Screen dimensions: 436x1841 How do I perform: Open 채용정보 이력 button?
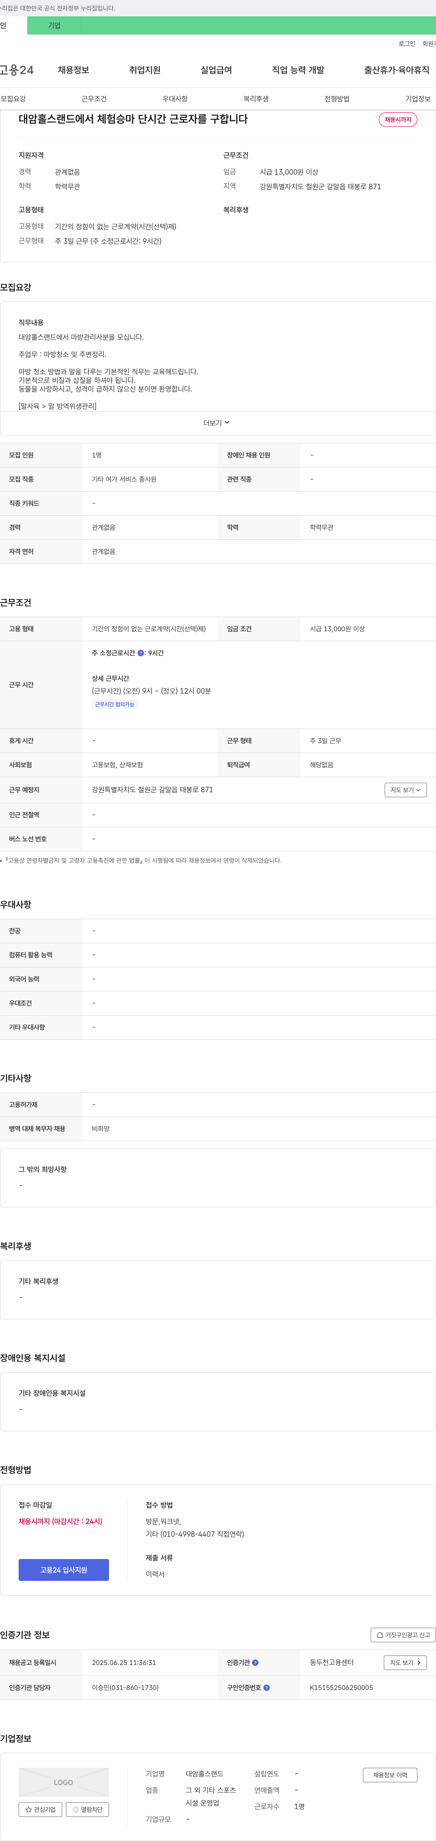390,1775
